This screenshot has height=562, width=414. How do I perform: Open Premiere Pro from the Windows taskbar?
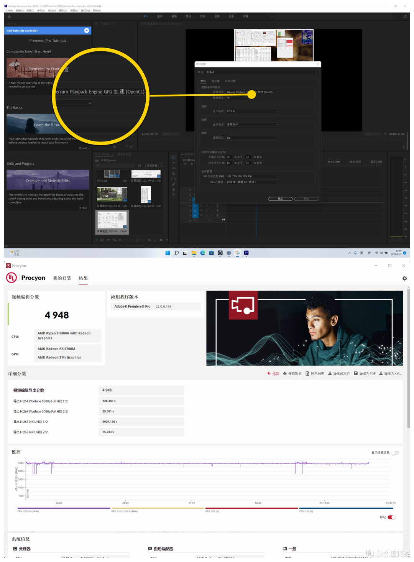click(x=246, y=253)
